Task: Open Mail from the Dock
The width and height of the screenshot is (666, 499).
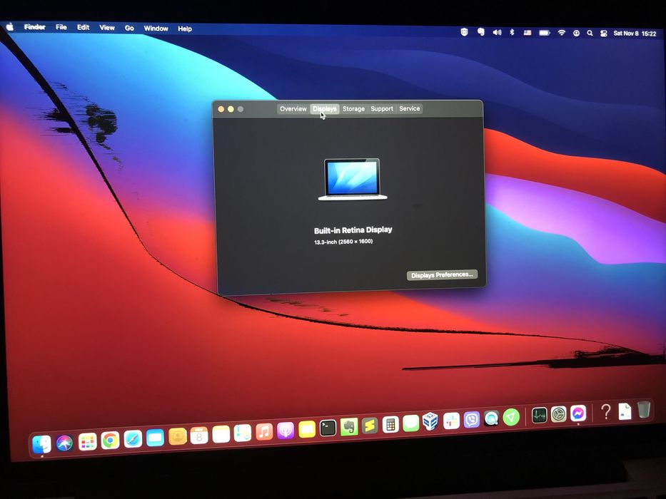Action: [x=155, y=438]
